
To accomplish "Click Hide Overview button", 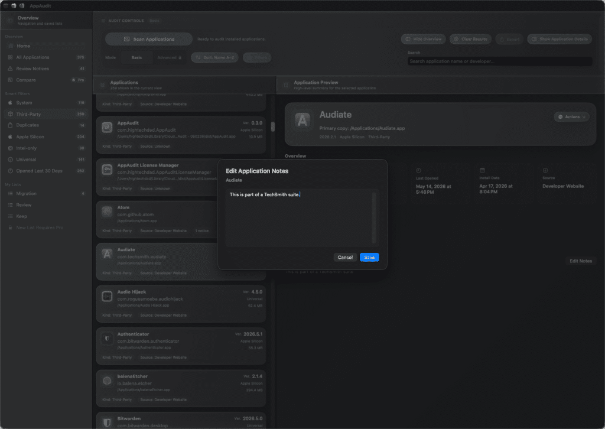I will tap(423, 39).
